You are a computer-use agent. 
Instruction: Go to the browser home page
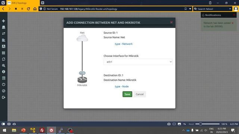pos(35,9)
